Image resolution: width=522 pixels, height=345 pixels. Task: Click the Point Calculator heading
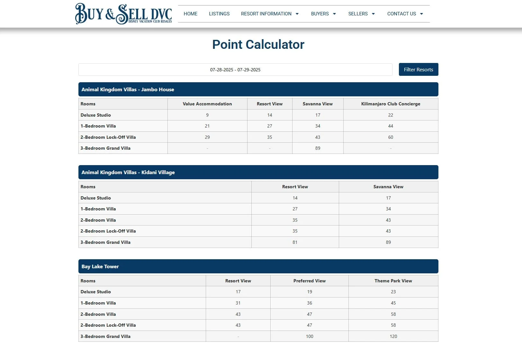258,44
